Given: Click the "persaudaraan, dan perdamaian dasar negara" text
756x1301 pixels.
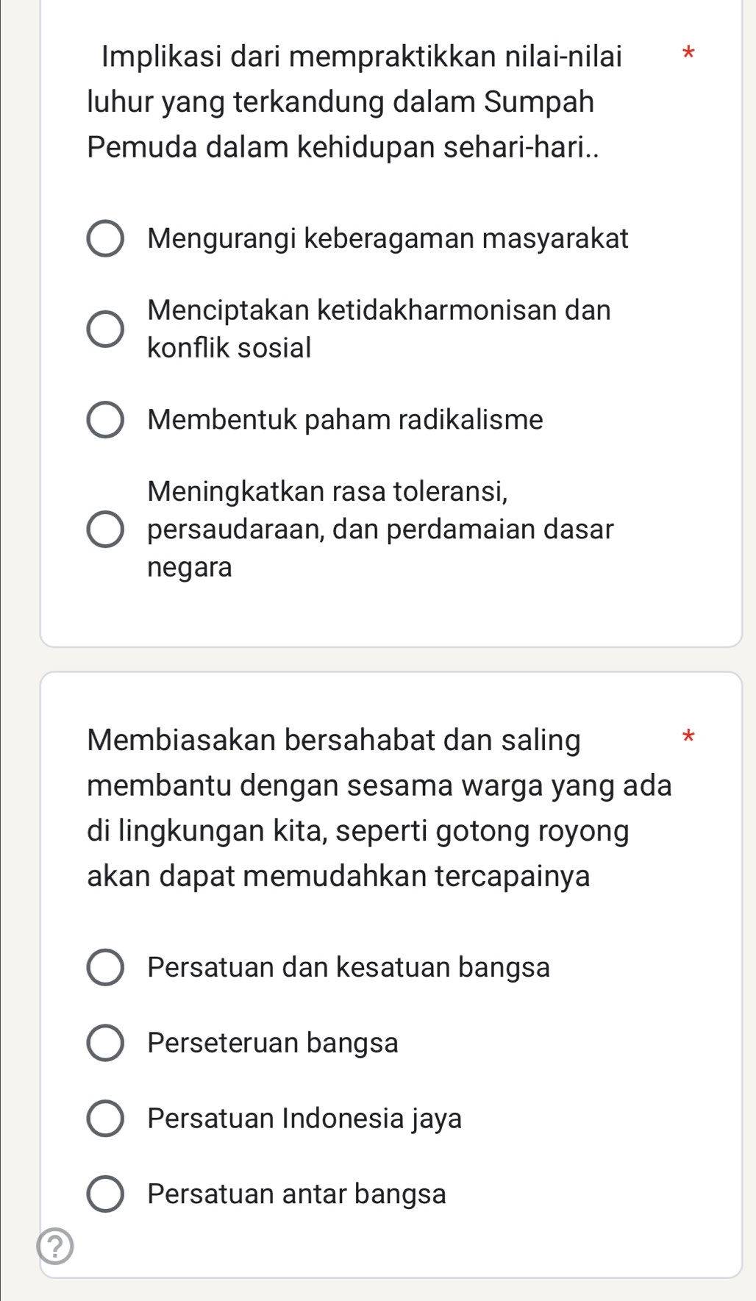Looking at the screenshot, I should (x=380, y=530).
